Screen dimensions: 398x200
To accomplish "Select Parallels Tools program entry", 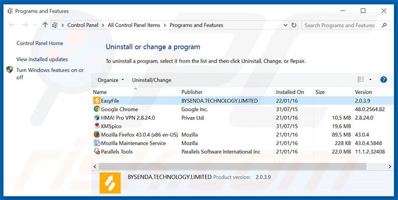I will click(117, 152).
